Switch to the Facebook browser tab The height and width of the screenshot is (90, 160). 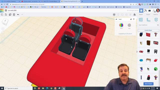[10, 1]
